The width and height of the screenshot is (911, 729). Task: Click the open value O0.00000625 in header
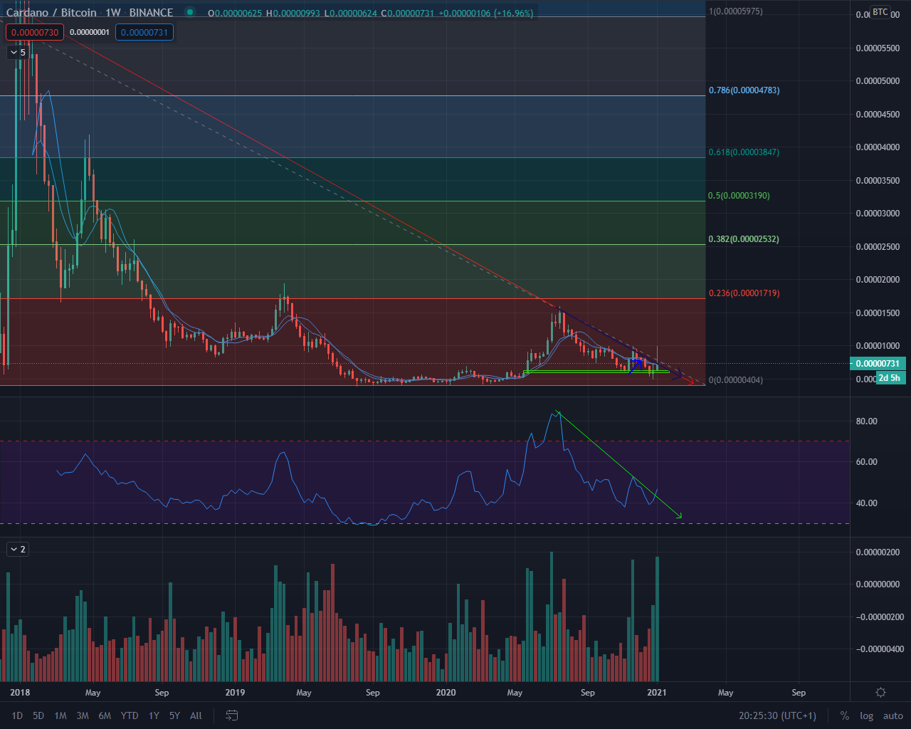click(236, 14)
